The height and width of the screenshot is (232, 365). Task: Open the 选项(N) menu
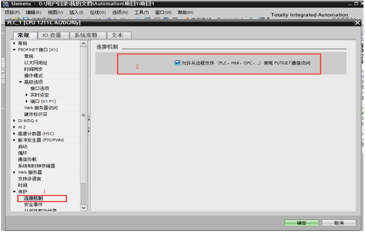point(120,12)
